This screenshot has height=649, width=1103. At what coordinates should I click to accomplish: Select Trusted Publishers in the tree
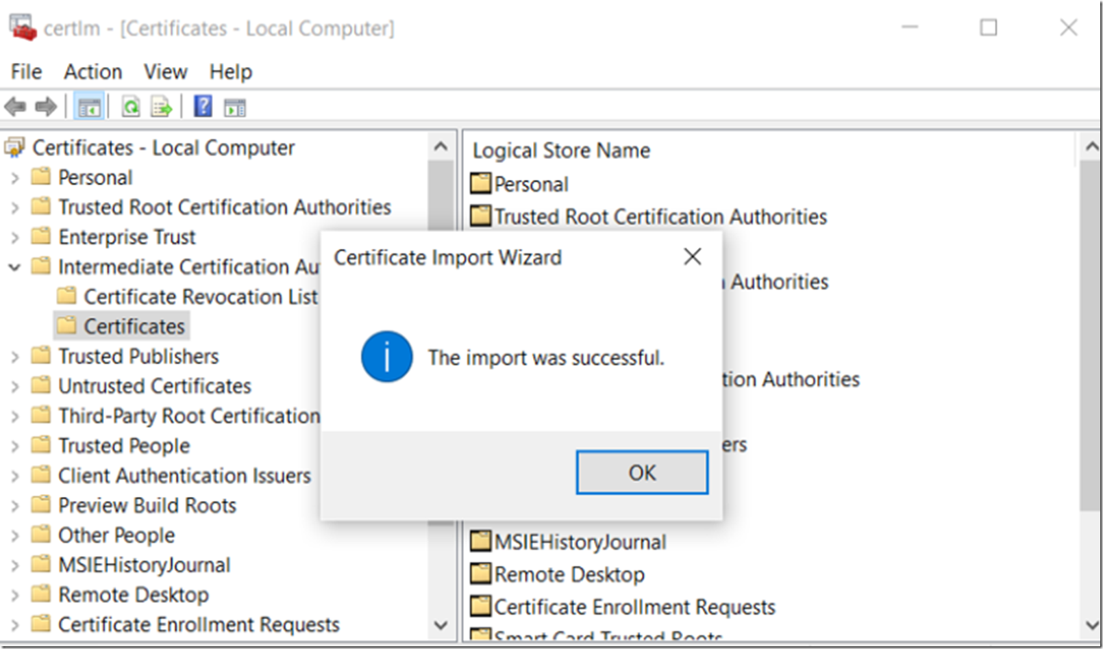tap(138, 356)
